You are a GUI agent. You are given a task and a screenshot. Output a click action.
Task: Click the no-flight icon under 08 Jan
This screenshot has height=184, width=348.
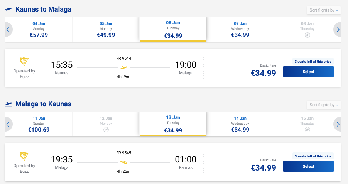pyautogui.click(x=307, y=35)
